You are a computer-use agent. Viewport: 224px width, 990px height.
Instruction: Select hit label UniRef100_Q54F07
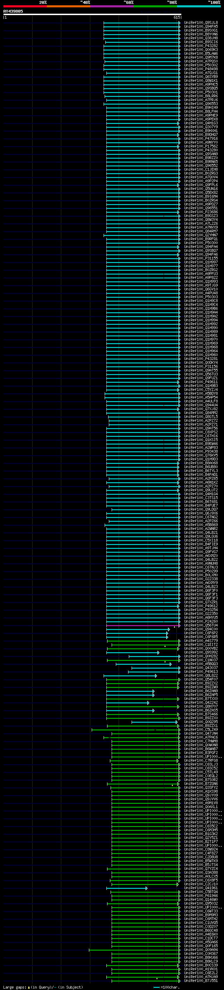(x=201, y=680)
